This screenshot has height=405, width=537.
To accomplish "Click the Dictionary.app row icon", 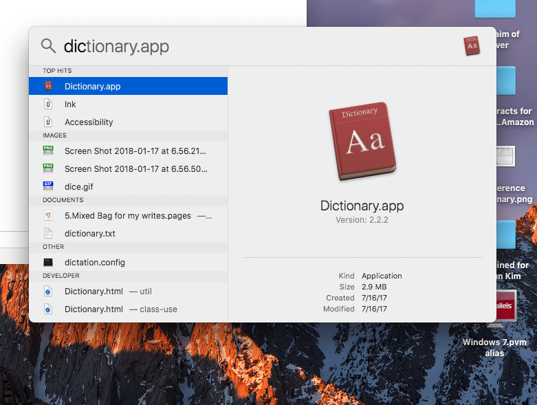I will (48, 86).
